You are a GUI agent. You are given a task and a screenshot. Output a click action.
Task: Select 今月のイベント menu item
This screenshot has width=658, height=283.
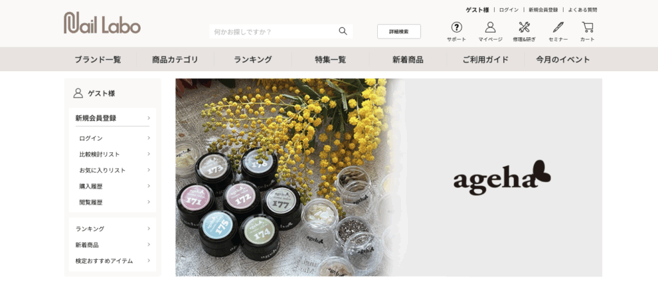[x=563, y=60]
